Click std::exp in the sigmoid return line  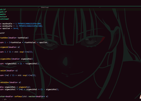pyautogui.click(x=19, y=52)
